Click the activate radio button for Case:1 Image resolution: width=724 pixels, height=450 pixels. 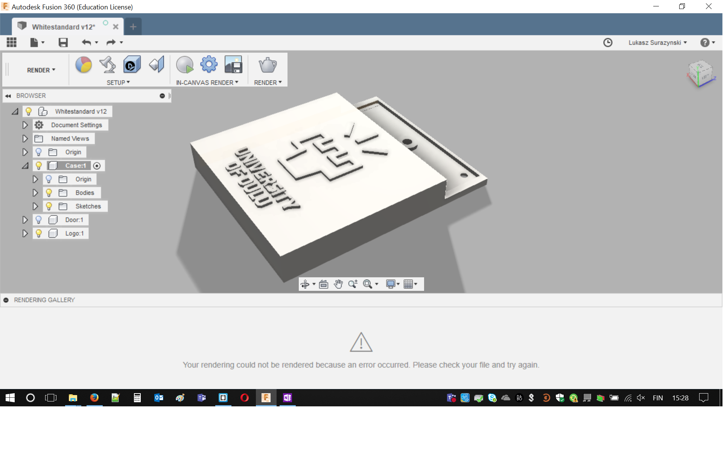(97, 166)
